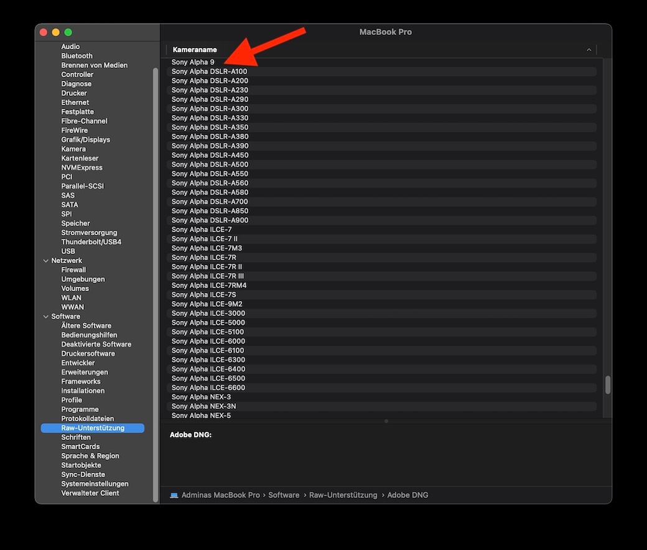Click Adobe DNG in the path bar

click(407, 495)
